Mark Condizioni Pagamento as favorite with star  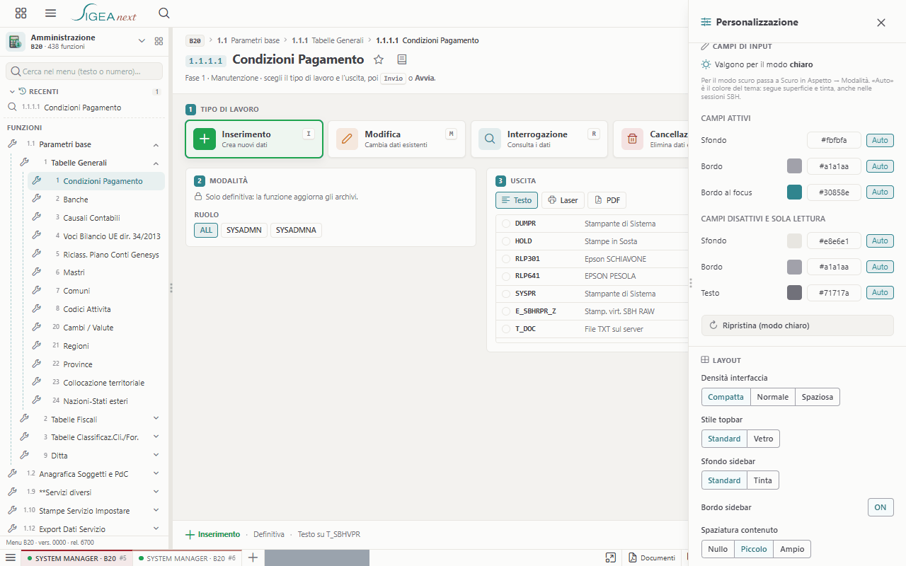[379, 59]
